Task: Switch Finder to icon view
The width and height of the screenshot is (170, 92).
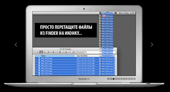Action: tap(37, 52)
